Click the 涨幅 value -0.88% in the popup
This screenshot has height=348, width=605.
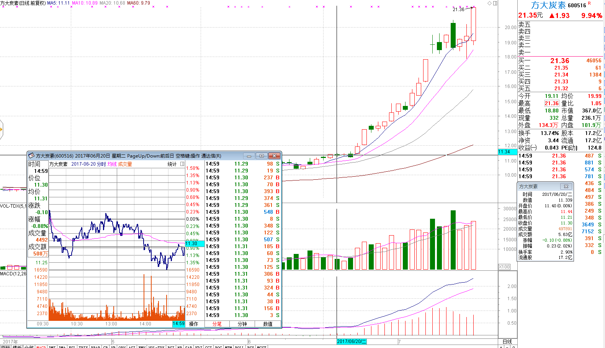click(40, 226)
